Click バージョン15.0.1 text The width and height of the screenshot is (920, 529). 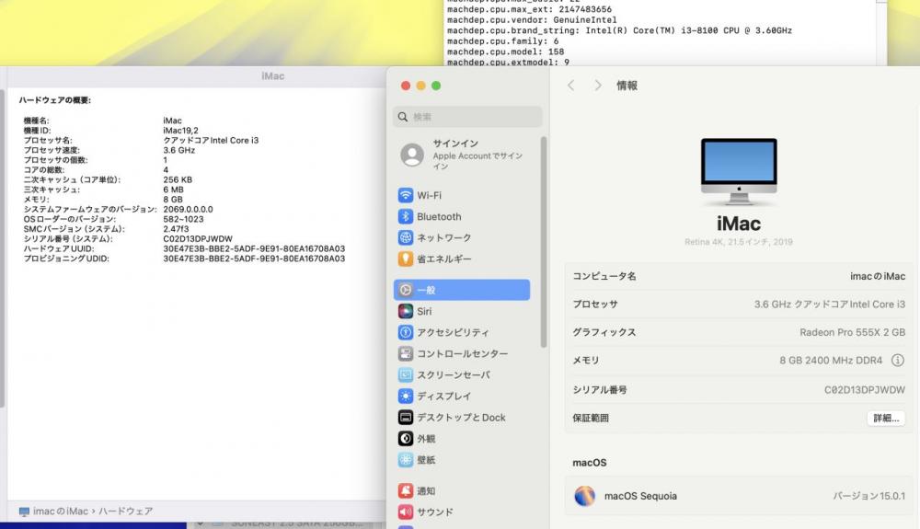(869, 496)
